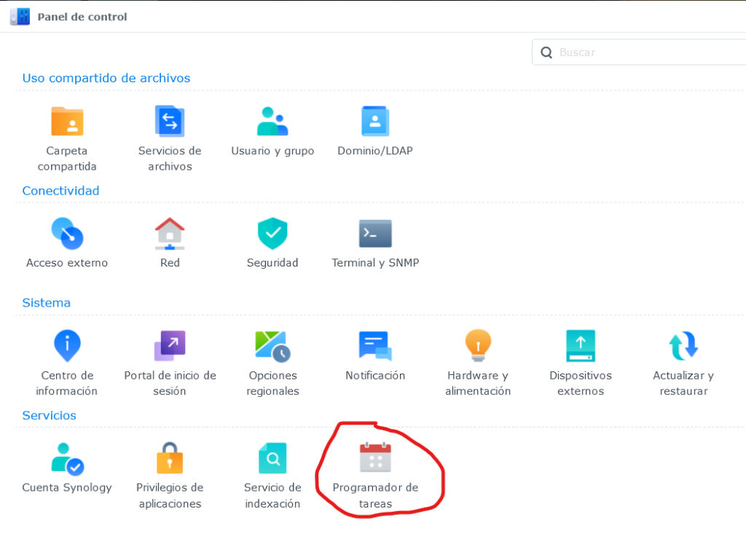The height and width of the screenshot is (533, 746).
Task: Select Opciones regionales icon
Action: point(272,346)
